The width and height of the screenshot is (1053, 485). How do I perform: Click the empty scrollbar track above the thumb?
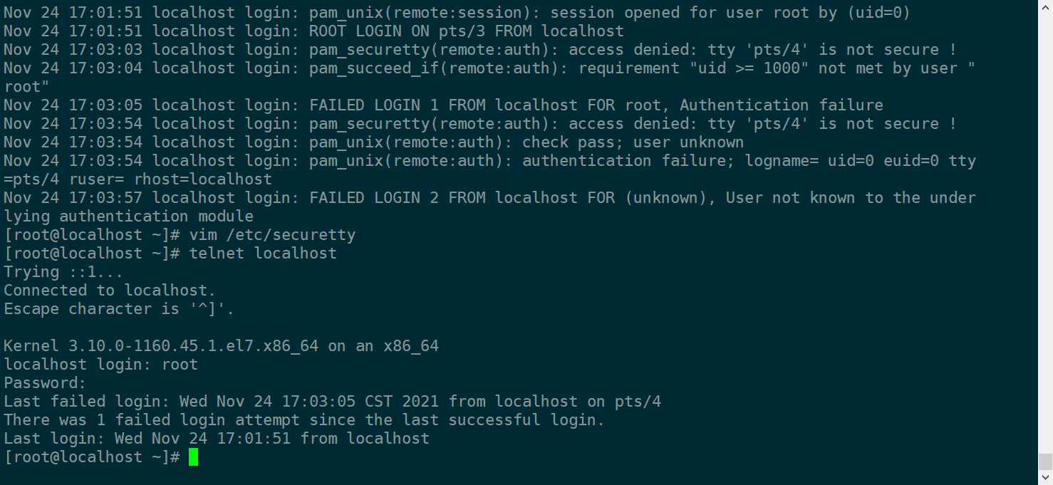point(1045,214)
